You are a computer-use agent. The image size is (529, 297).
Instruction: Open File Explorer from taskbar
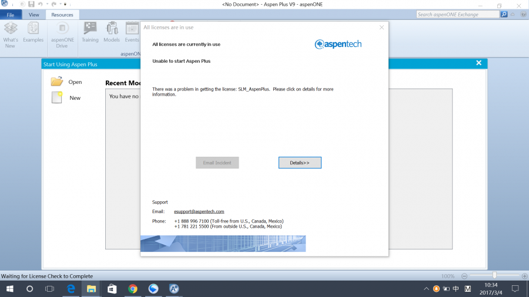91,289
